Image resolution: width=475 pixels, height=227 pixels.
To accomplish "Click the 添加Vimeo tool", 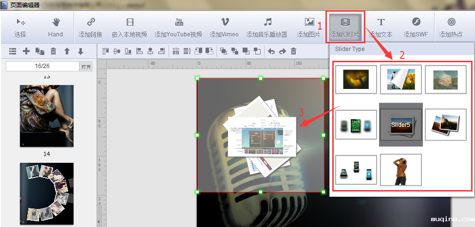I will pos(224,27).
